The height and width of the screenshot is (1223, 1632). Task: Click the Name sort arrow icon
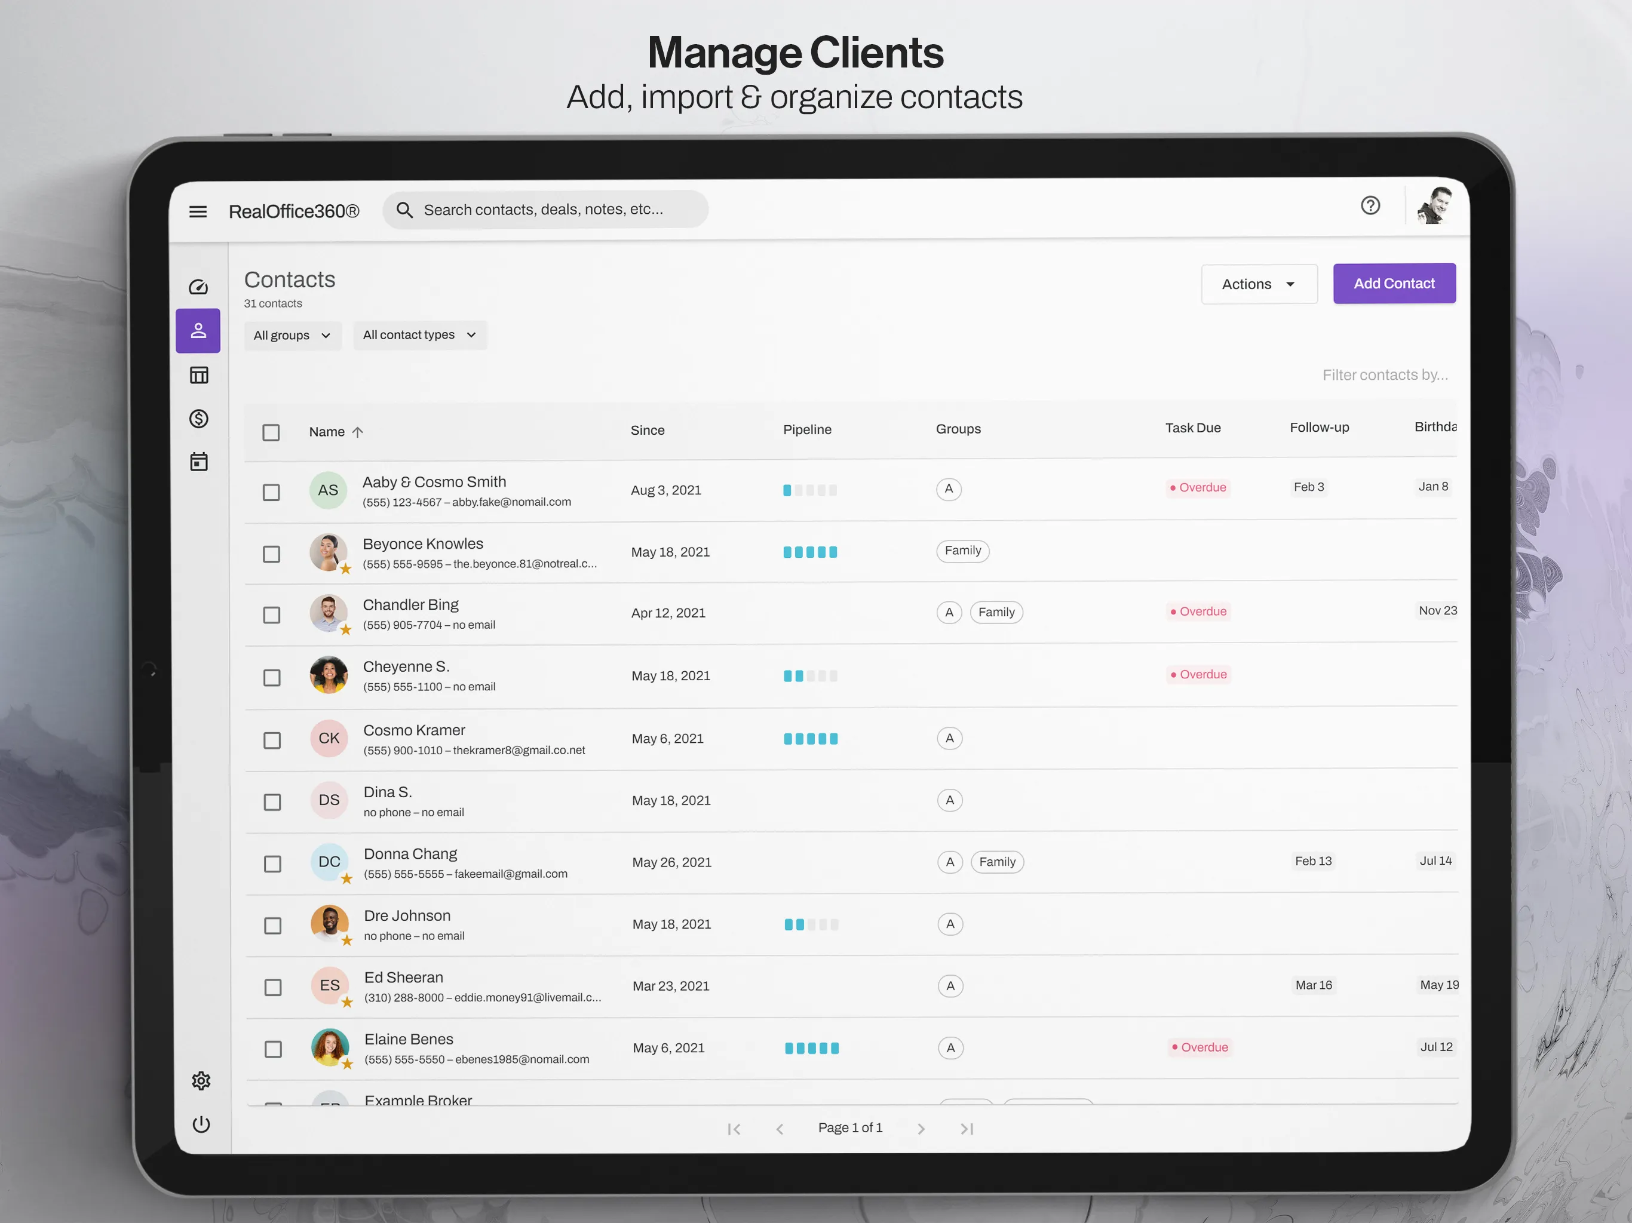tap(358, 432)
